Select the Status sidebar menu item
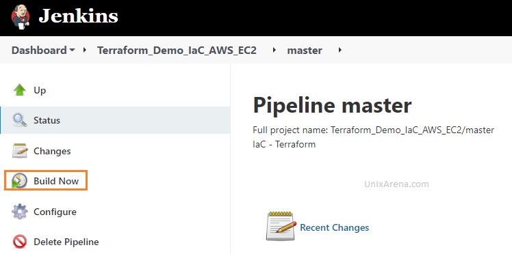This screenshot has height=254, width=512. 115,120
